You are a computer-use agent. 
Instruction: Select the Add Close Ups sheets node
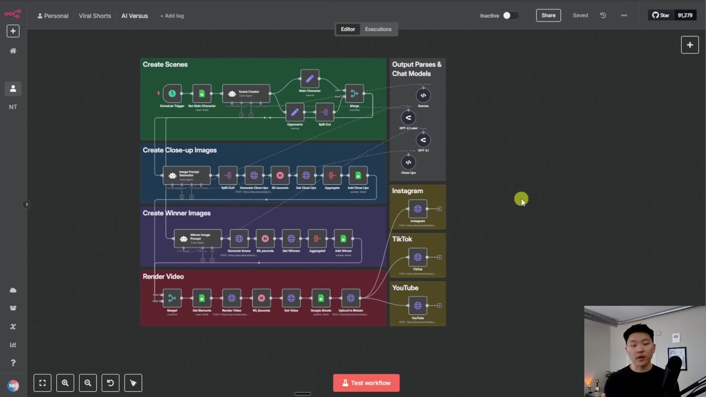[x=358, y=175]
